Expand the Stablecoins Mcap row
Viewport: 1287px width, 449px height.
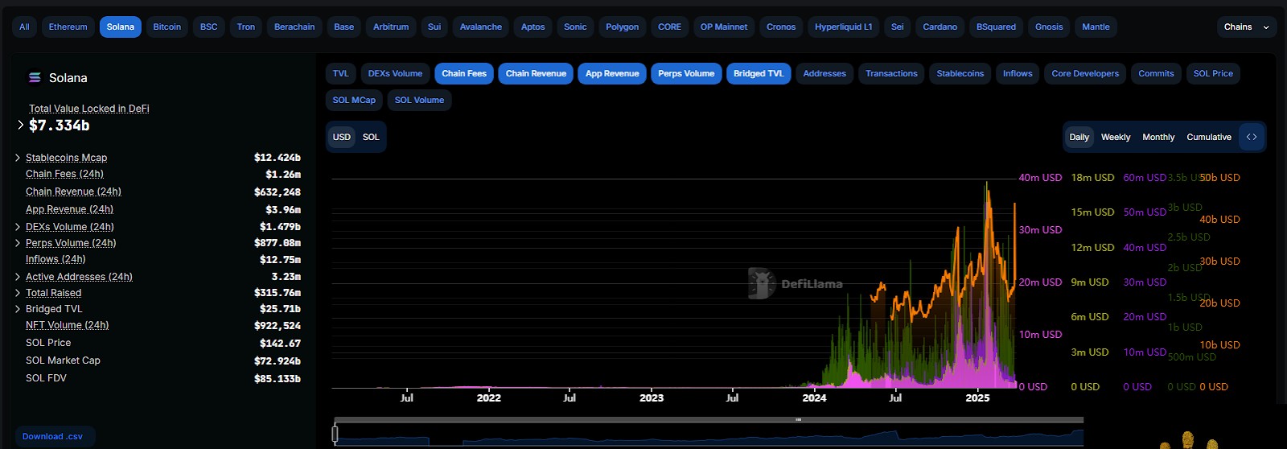18,158
